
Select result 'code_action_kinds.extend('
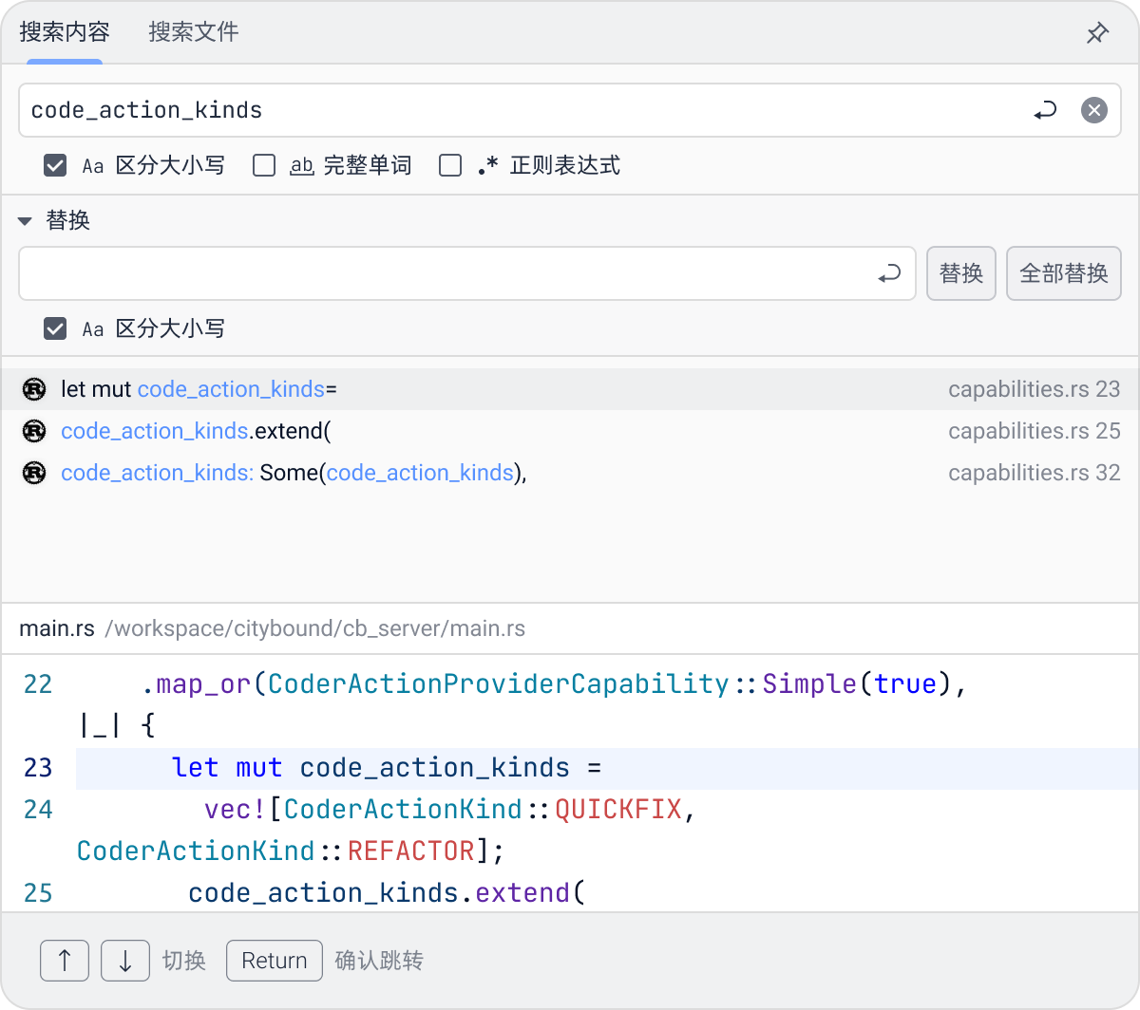[570, 431]
